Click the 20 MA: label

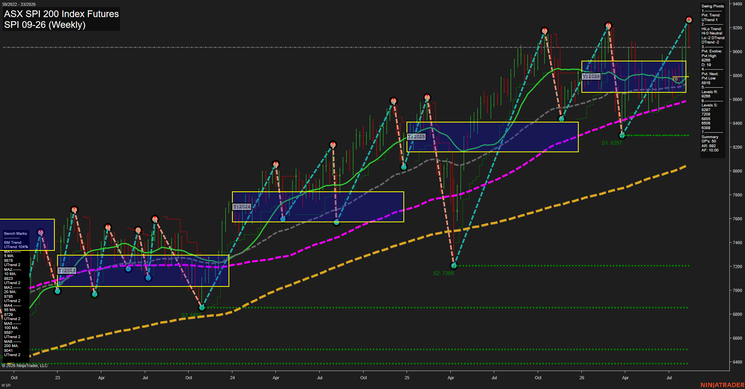10,292
